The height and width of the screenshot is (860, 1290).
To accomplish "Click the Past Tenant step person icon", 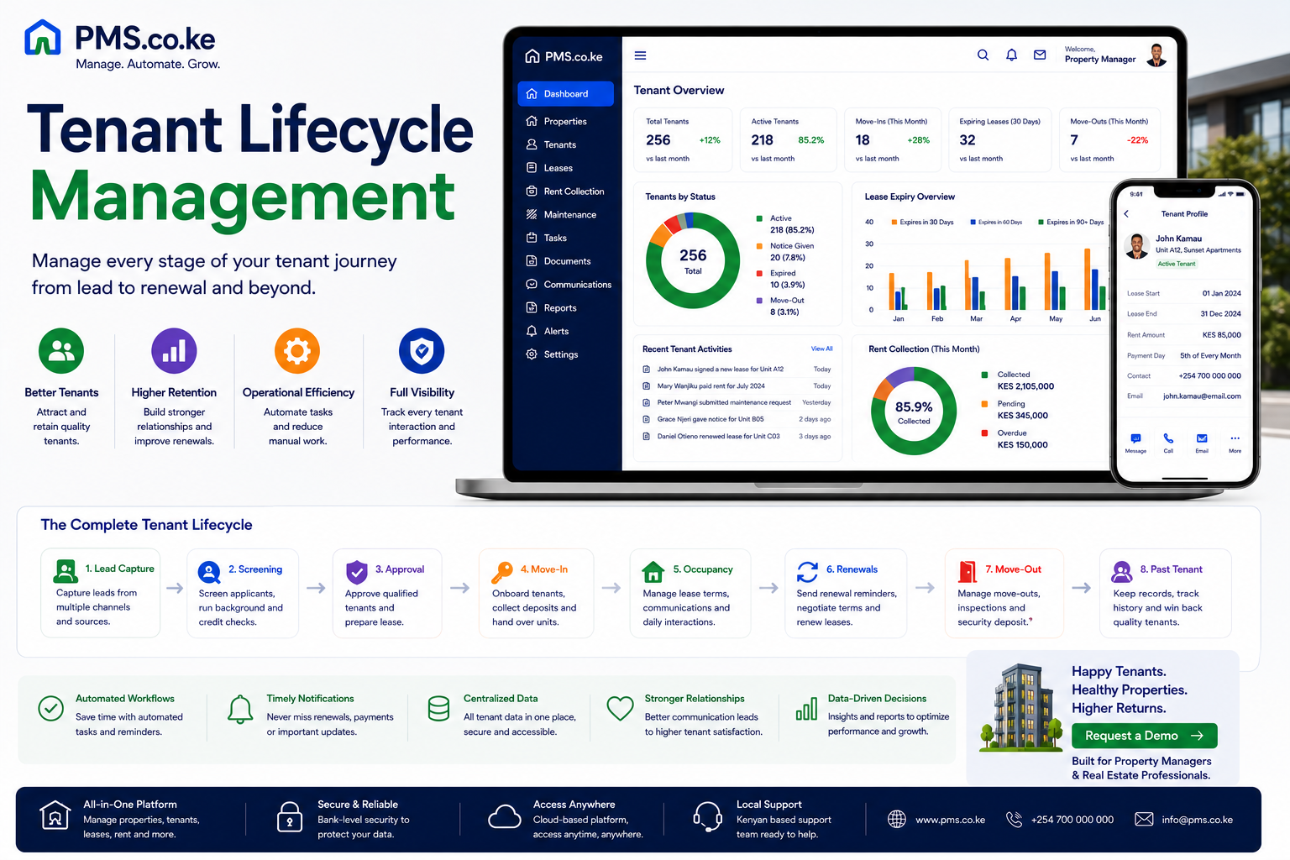I will click(x=1122, y=572).
